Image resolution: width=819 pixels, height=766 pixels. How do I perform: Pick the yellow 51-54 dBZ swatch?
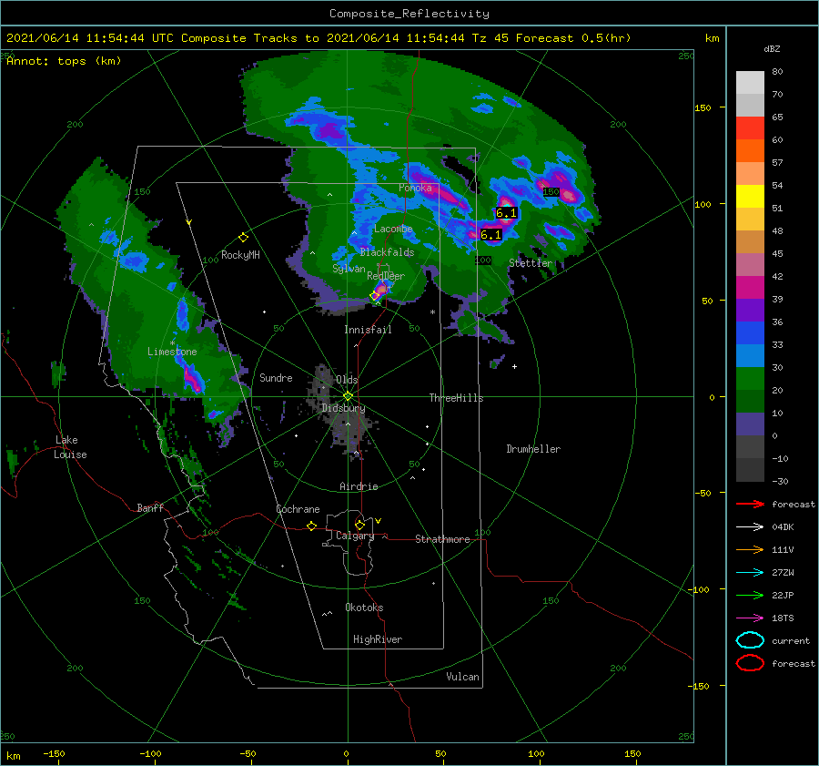click(x=750, y=196)
